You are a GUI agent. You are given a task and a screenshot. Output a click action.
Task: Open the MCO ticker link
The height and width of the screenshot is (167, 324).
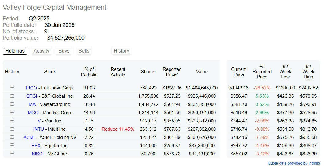33,113
